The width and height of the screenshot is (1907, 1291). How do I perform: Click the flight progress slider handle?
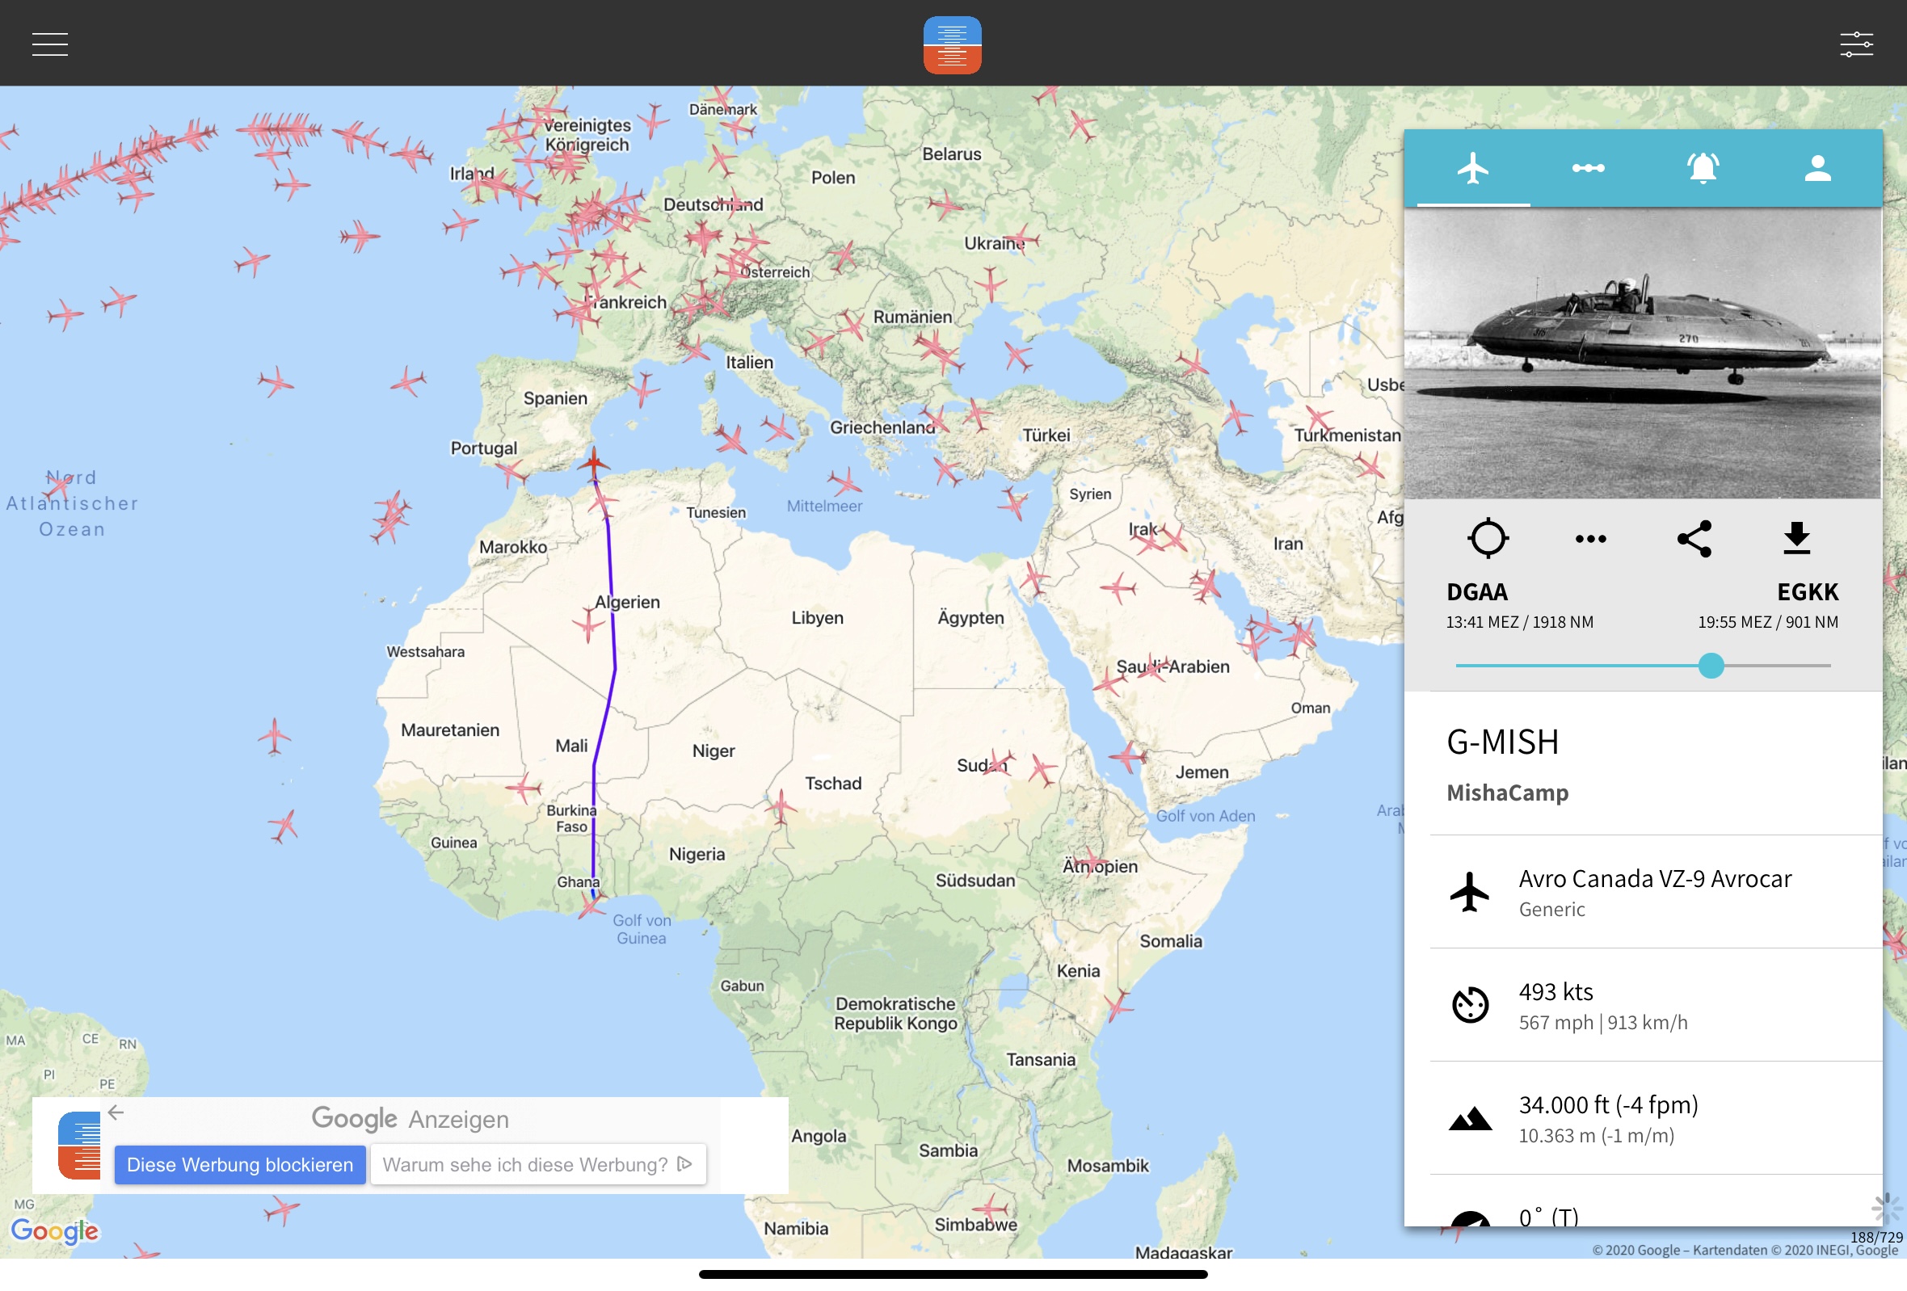click(x=1711, y=665)
